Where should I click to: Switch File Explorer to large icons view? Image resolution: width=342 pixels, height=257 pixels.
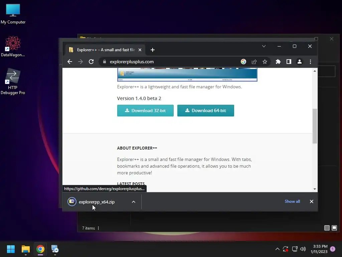coord(334,228)
